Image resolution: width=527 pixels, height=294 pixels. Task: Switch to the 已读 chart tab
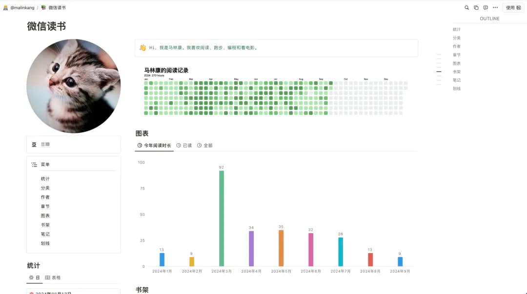(x=184, y=146)
